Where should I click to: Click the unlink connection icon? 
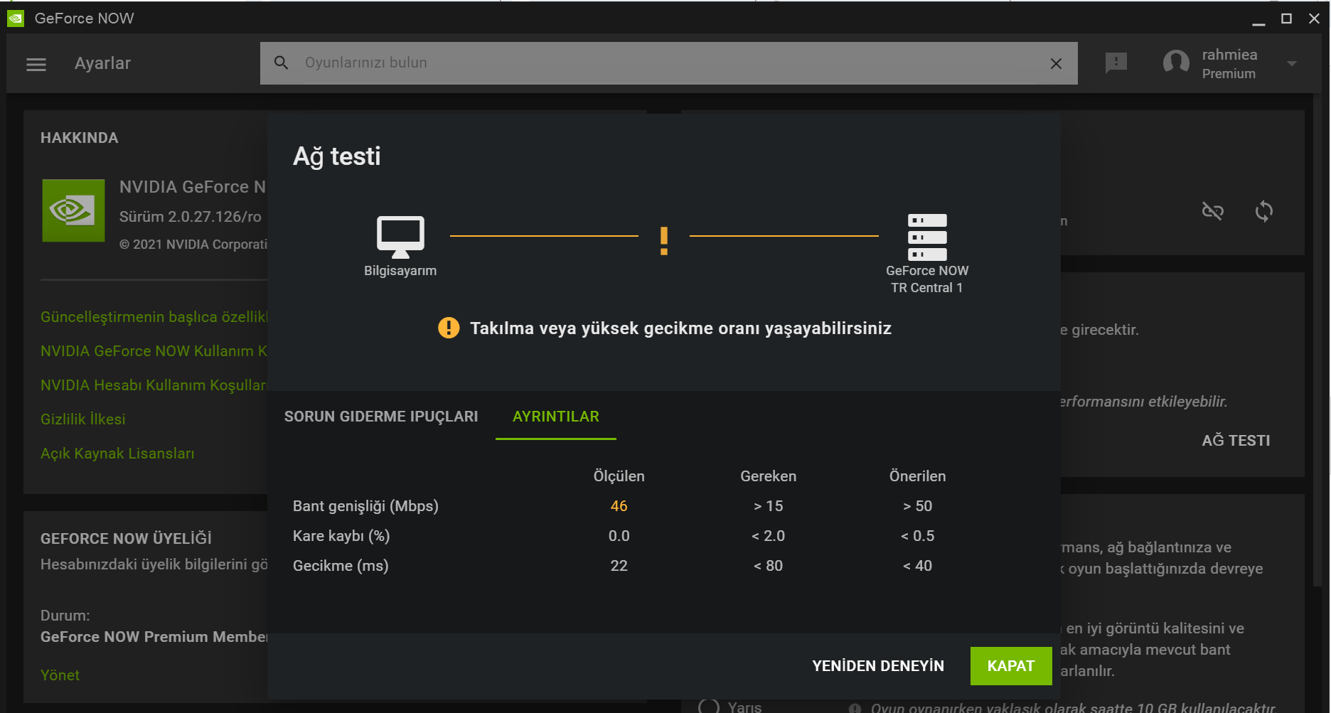[x=1213, y=211]
